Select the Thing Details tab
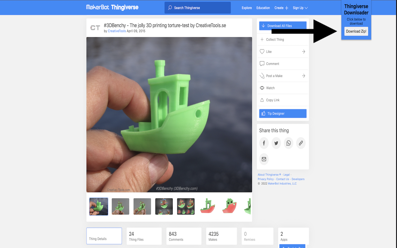Viewport: 397px width, 248px height. tap(104, 236)
